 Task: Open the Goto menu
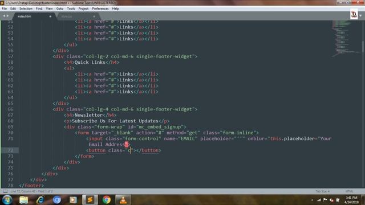tap(59, 9)
